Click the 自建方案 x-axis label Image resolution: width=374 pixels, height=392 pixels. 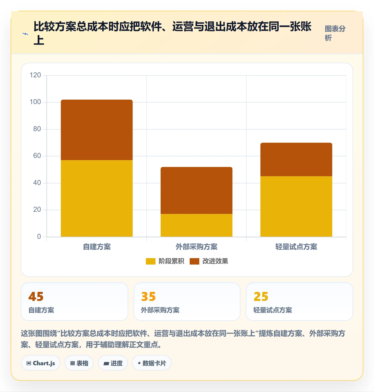tap(97, 247)
